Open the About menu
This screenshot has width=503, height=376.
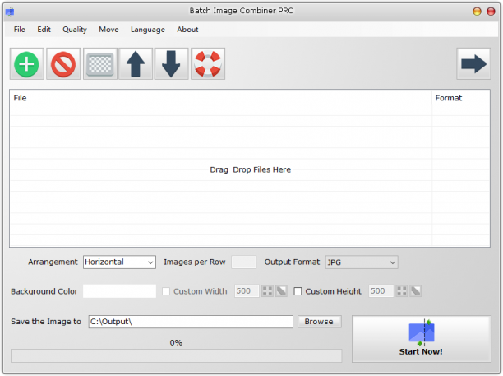tap(187, 30)
